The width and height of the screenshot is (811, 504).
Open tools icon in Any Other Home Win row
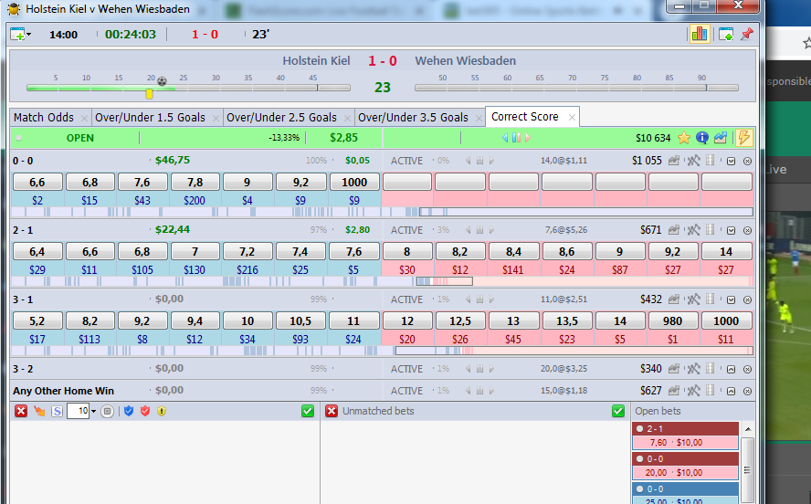tap(693, 391)
